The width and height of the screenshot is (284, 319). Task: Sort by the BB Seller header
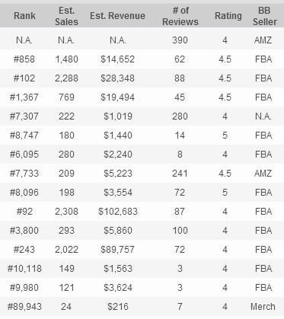(x=264, y=16)
